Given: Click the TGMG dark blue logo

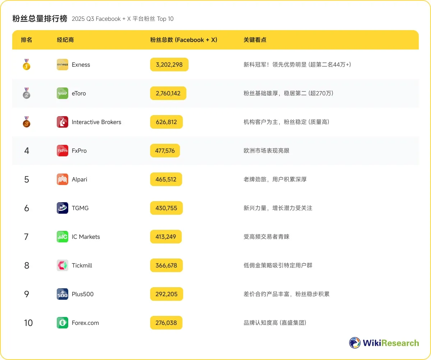Looking at the screenshot, I should (62, 208).
